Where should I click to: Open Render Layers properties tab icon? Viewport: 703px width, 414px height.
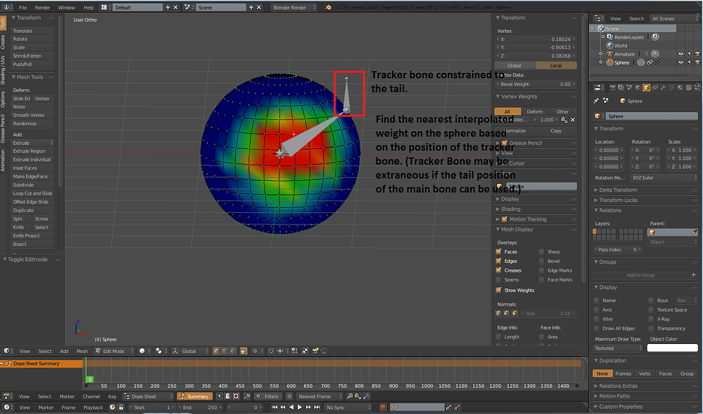click(621, 87)
